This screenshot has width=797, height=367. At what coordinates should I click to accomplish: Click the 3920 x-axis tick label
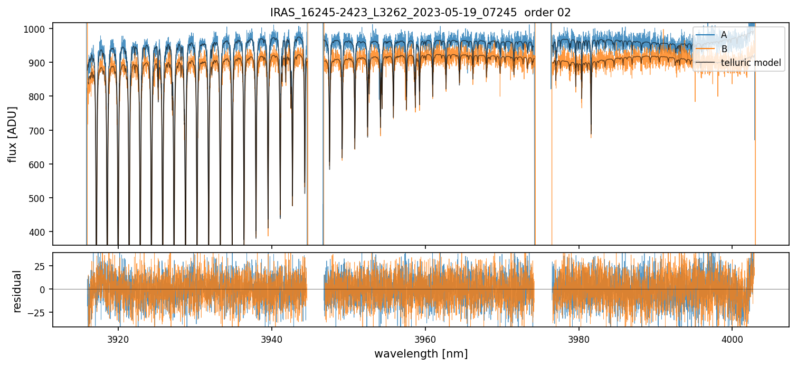118,337
